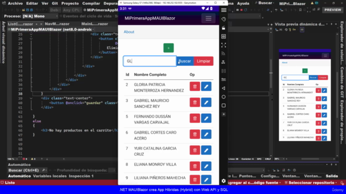Click Agregar al código fuente in status bar

coord(254,183)
